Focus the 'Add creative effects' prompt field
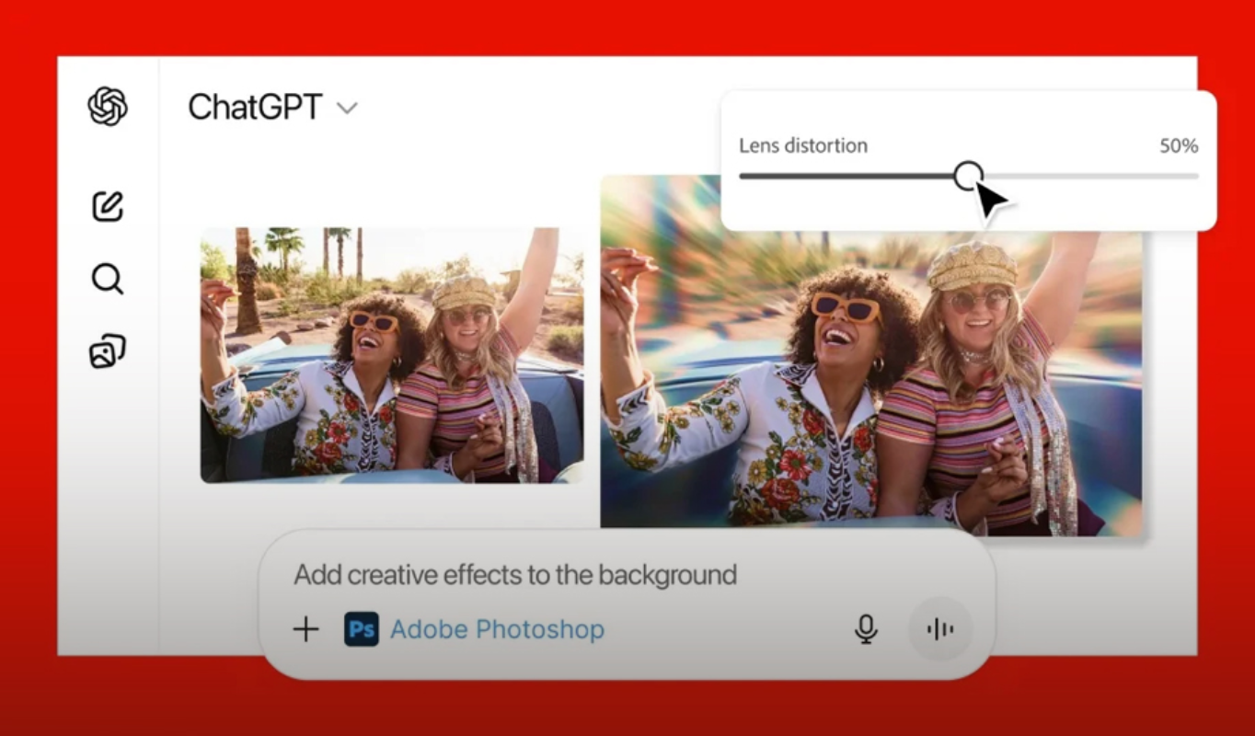The height and width of the screenshot is (736, 1255). (515, 576)
